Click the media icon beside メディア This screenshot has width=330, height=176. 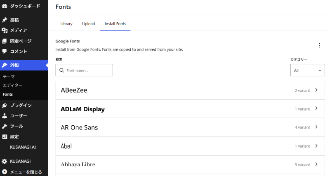tap(5, 30)
